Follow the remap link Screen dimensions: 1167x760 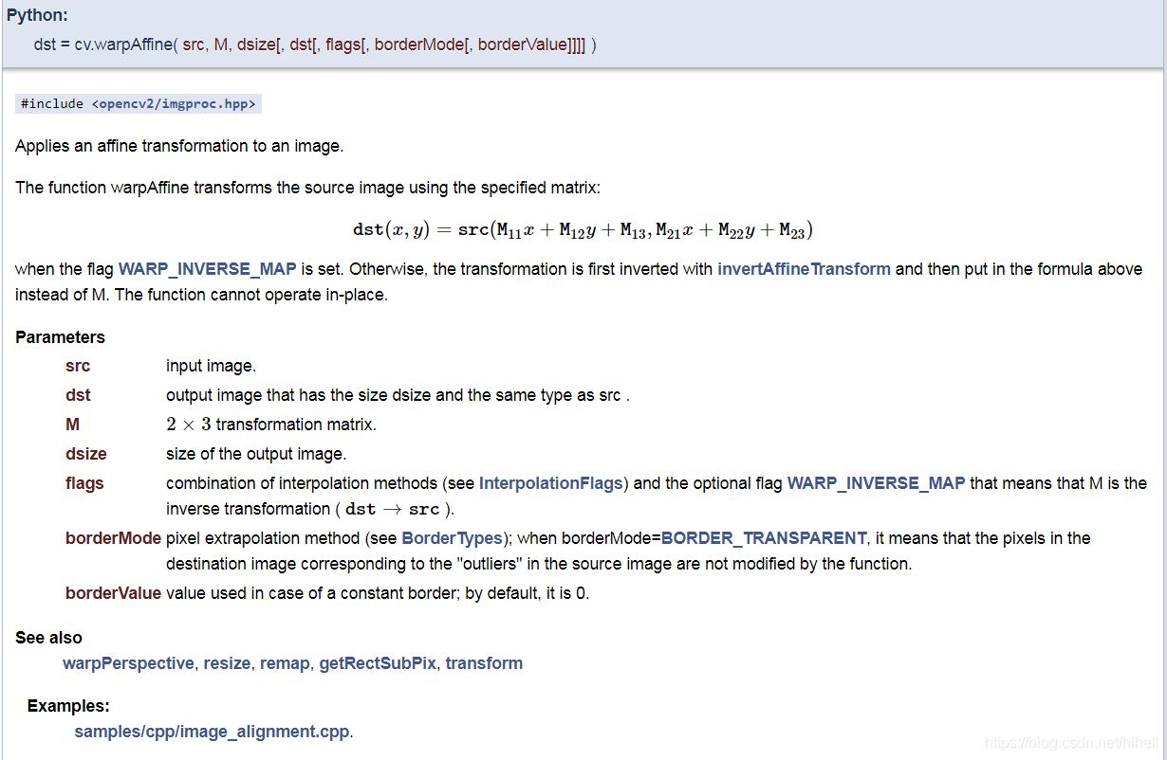[285, 663]
